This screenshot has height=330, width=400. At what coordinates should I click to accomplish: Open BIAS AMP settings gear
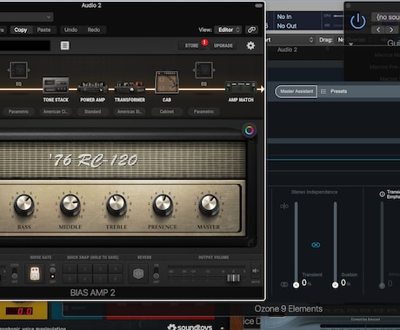[x=250, y=45]
